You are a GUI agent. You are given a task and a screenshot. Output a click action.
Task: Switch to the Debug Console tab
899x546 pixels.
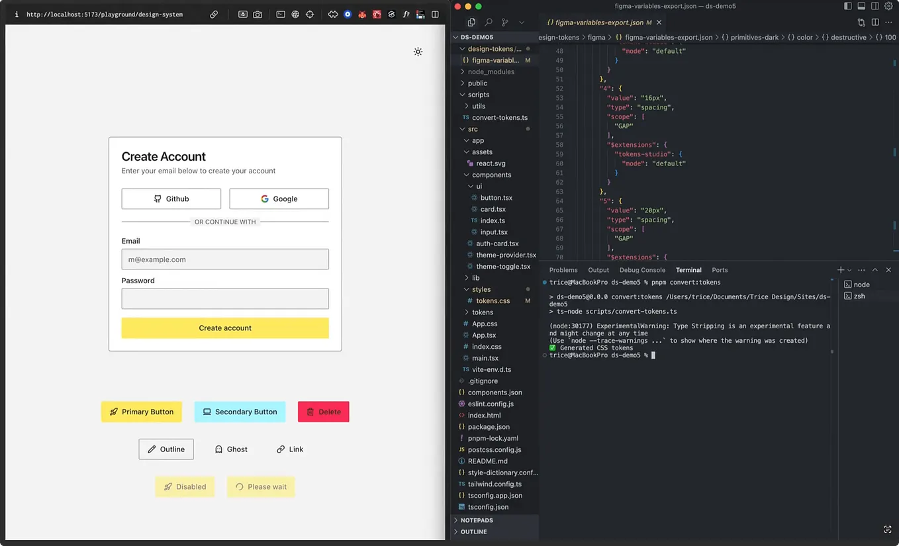point(642,270)
